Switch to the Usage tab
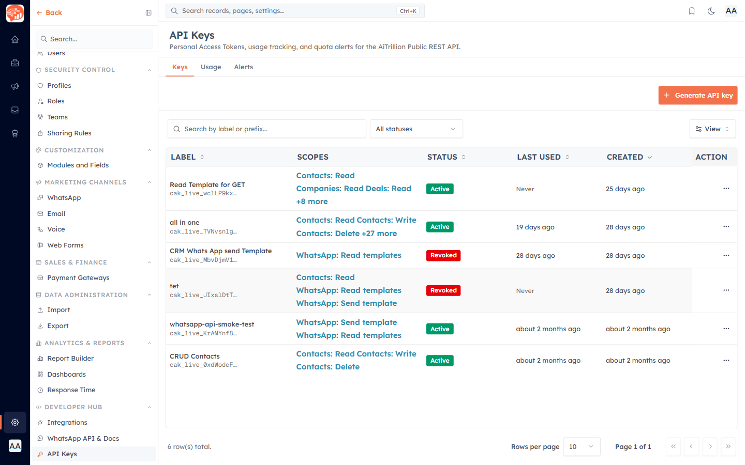 (x=211, y=67)
